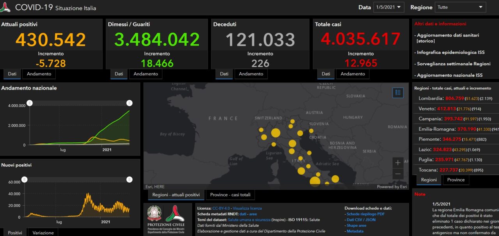The height and width of the screenshot is (236, 499).
Task: Click right handle of Nuovi positivi range slider
Action: tap(129, 180)
